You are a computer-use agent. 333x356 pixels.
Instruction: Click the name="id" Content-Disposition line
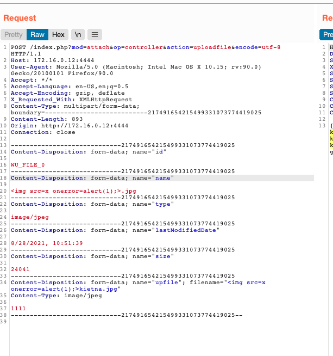click(x=89, y=152)
